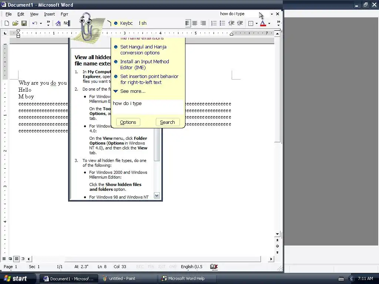Open the Edit menu
The width and height of the screenshot is (379, 284).
[21, 14]
